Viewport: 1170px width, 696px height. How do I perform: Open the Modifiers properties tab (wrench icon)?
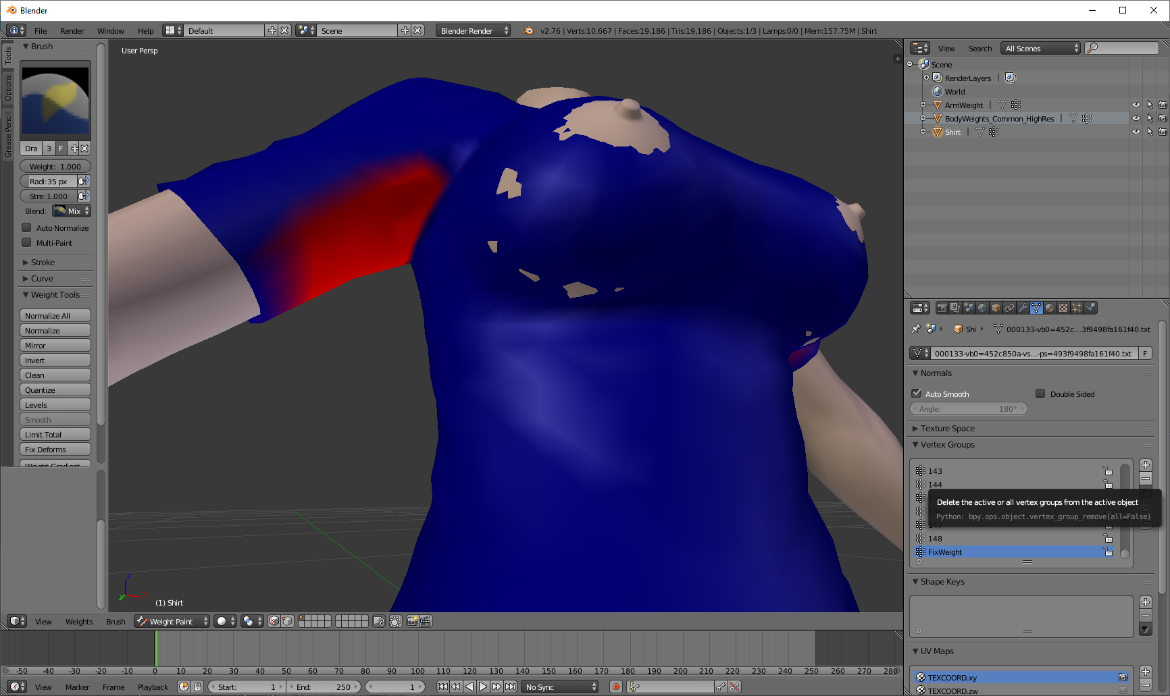(1023, 308)
